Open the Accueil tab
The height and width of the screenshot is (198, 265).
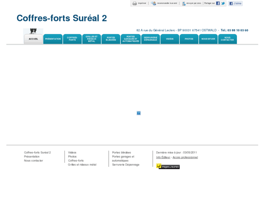pyautogui.click(x=33, y=39)
